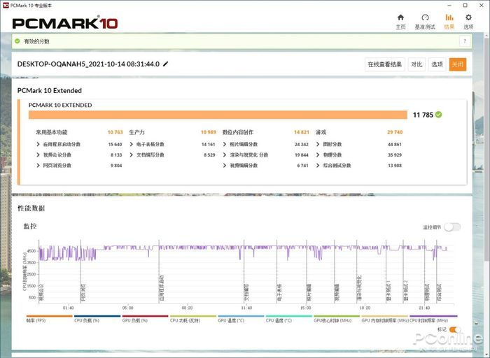Click the question mark help icon
Image resolution: width=490 pixels, height=358 pixels.
pos(465,41)
